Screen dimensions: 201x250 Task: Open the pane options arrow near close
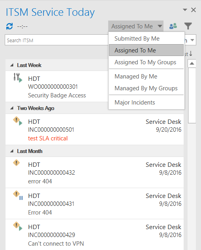[185, 10]
